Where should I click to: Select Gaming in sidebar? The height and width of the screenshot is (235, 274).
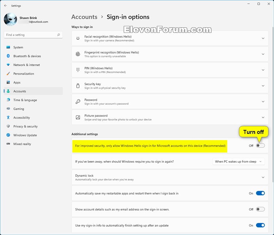[x=33, y=109]
